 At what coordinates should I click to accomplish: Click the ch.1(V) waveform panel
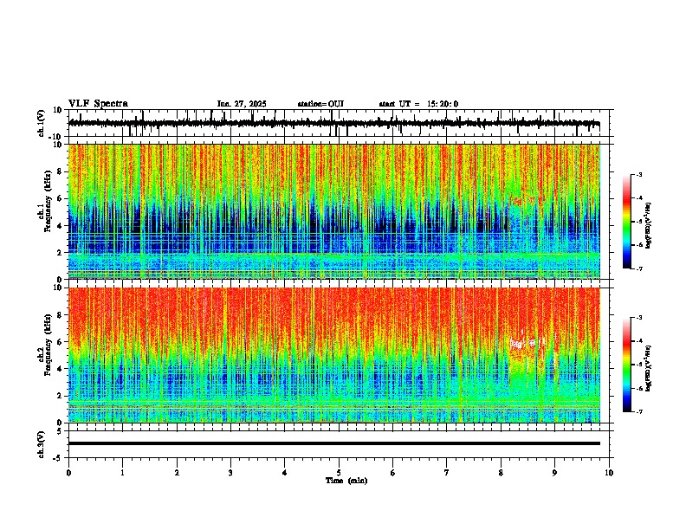(339, 123)
